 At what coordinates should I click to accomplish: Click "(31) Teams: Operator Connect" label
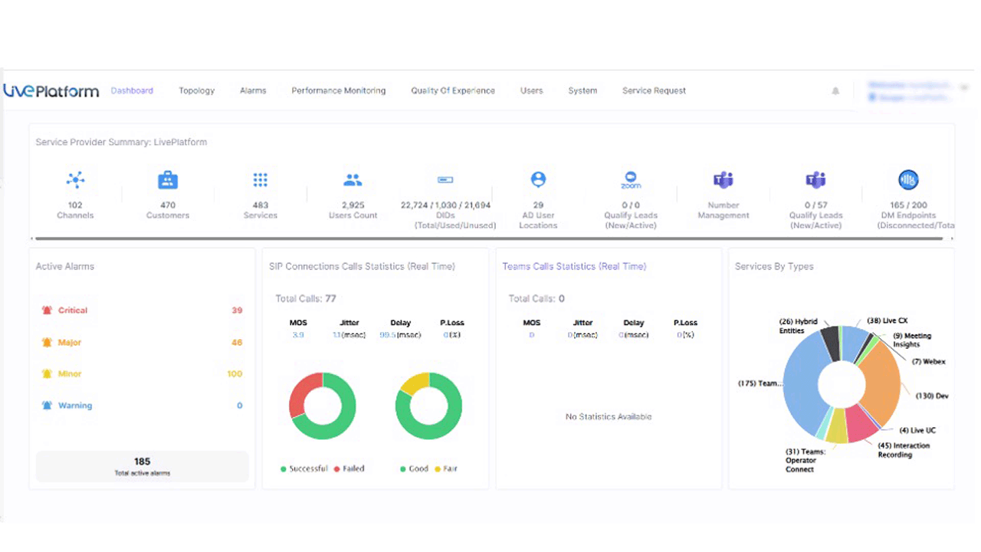[x=805, y=460]
